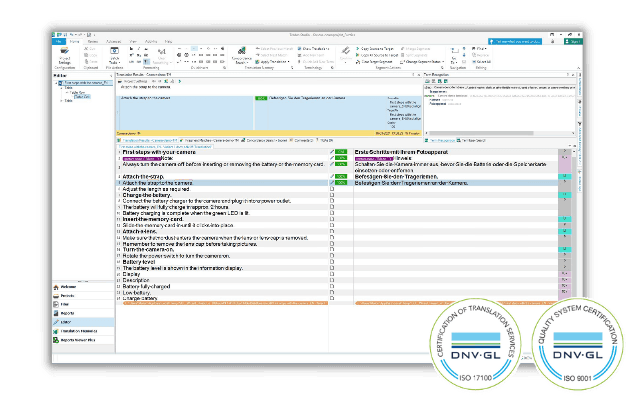Viewport: 634px width, 396px height.
Task: Apply superscript formatting
Action: point(131,55)
